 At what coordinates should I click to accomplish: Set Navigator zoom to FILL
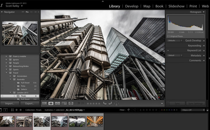pos(27,12)
